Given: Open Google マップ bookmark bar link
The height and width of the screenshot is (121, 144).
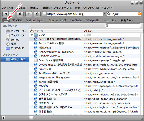Looking at the screenshot, I should (57, 20).
